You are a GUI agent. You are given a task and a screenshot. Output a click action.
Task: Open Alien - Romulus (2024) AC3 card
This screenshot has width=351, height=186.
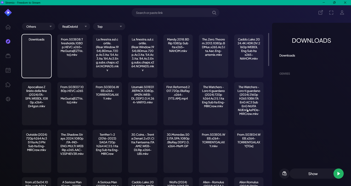tap(213, 182)
